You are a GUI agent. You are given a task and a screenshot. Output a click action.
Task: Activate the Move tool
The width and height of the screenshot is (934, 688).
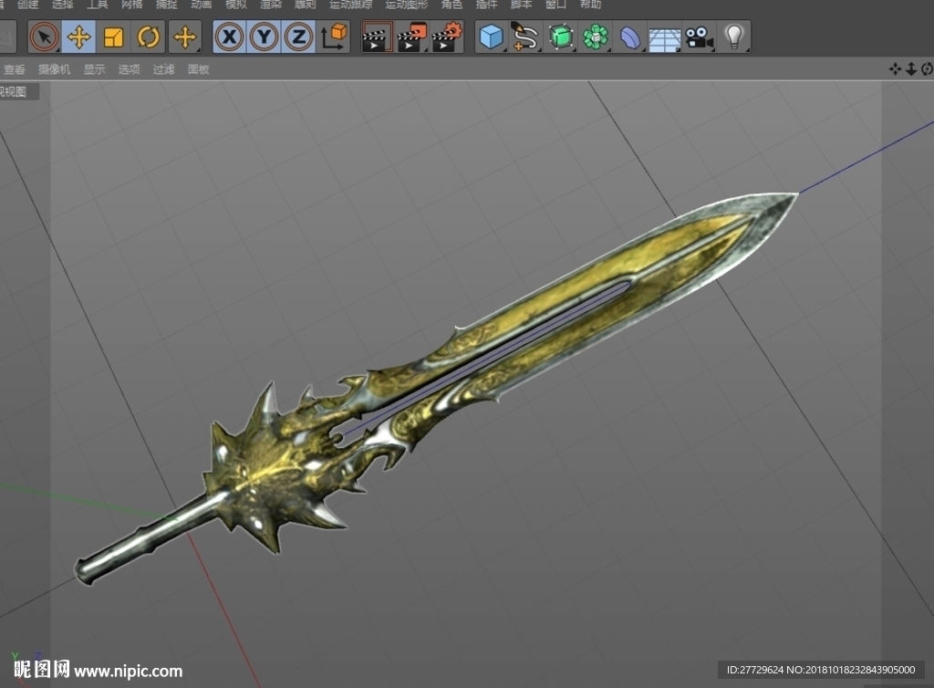click(78, 36)
